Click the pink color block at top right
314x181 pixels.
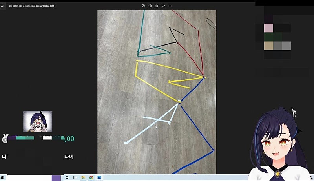pos(268,28)
